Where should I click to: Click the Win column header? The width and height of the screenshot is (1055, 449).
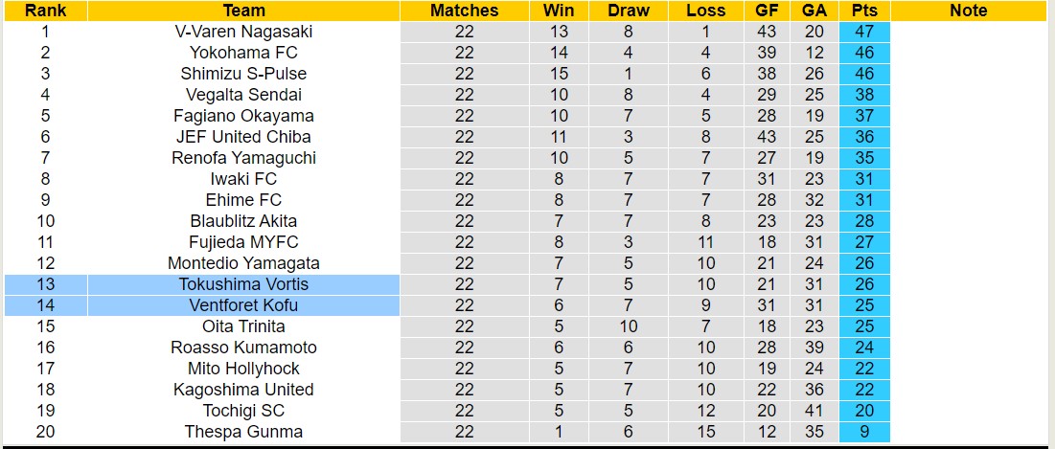click(559, 11)
